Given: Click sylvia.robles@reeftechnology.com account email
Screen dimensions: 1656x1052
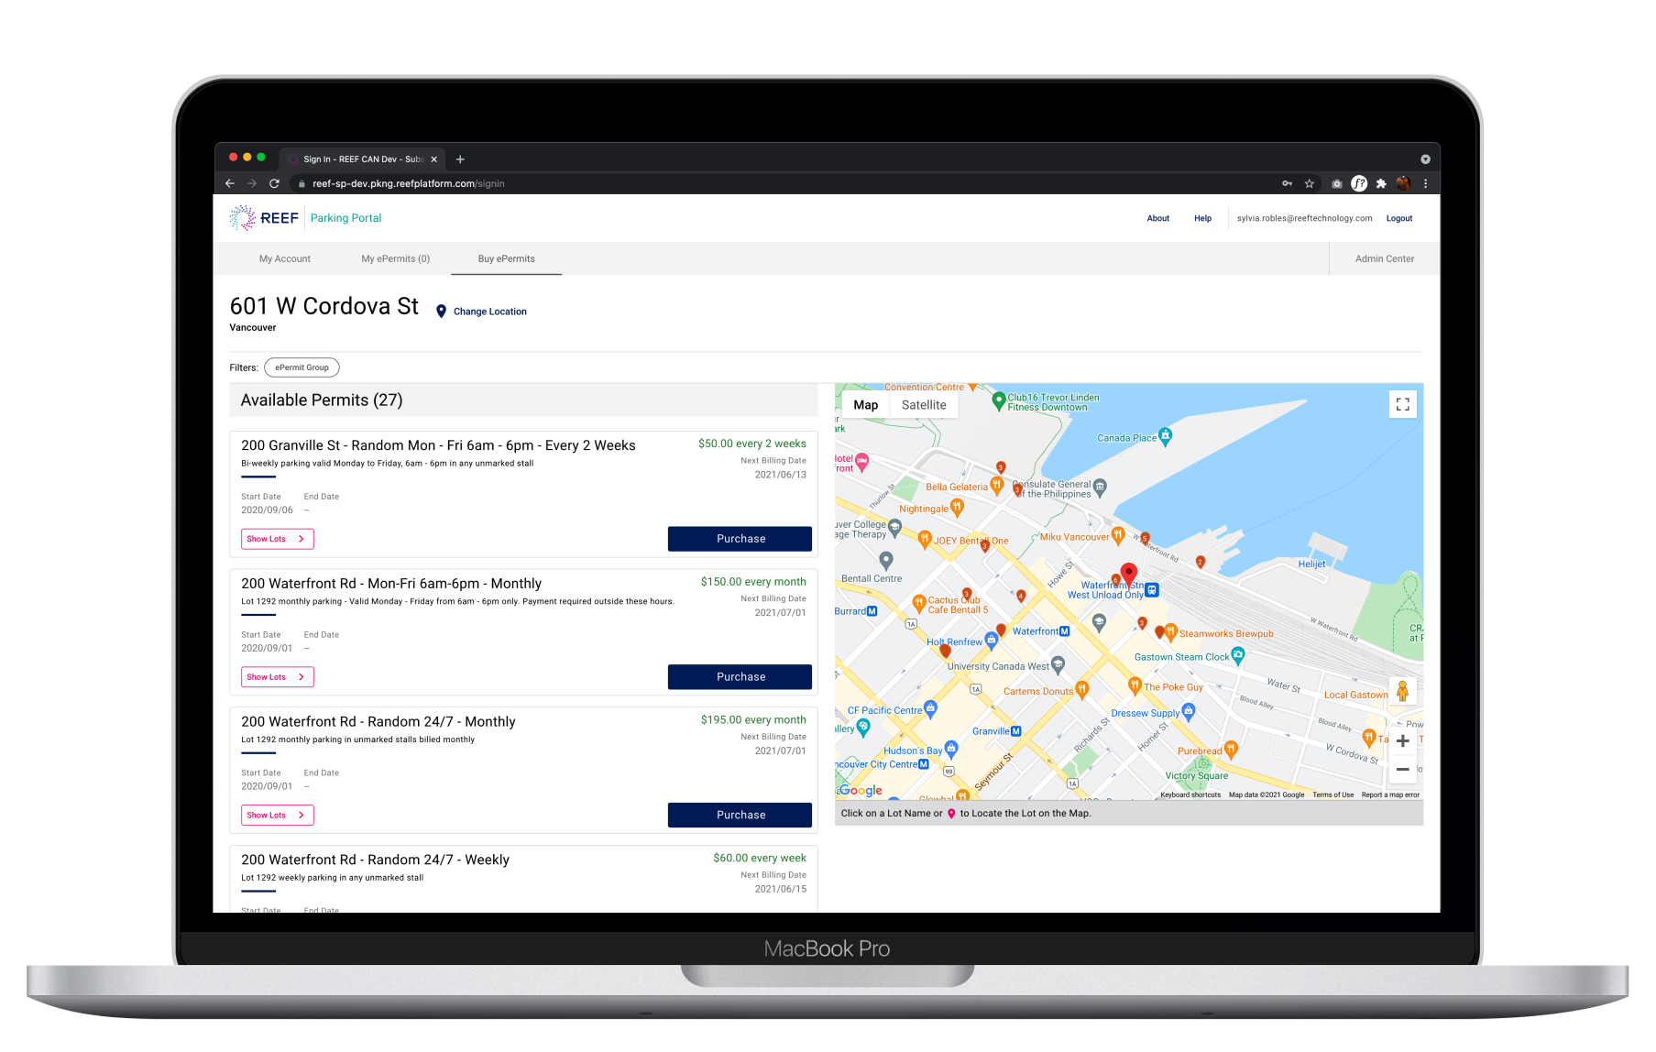Looking at the screenshot, I should [1304, 218].
